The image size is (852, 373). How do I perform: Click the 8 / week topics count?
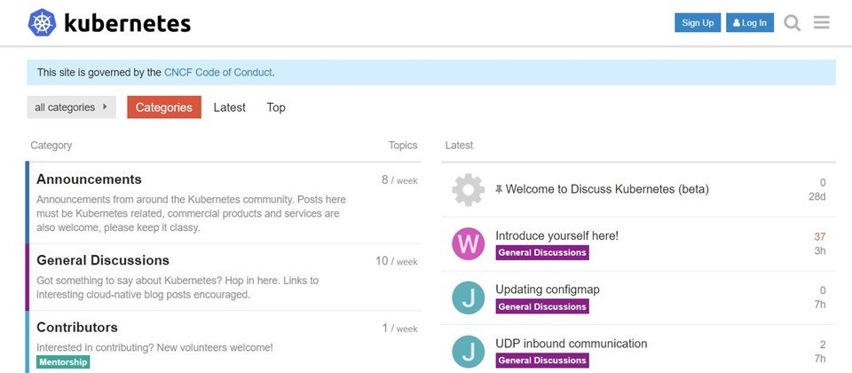click(x=399, y=180)
